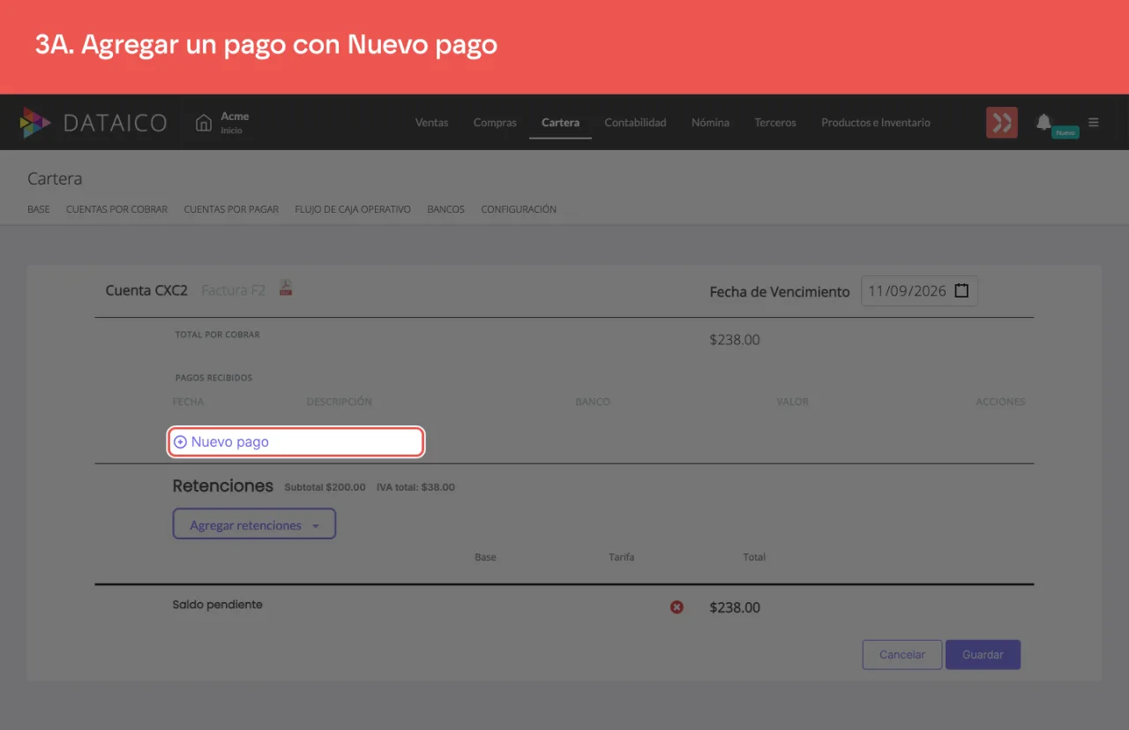Open the CONFIGURACIÓN tab
Screen dimensions: 1129x730
click(519, 210)
